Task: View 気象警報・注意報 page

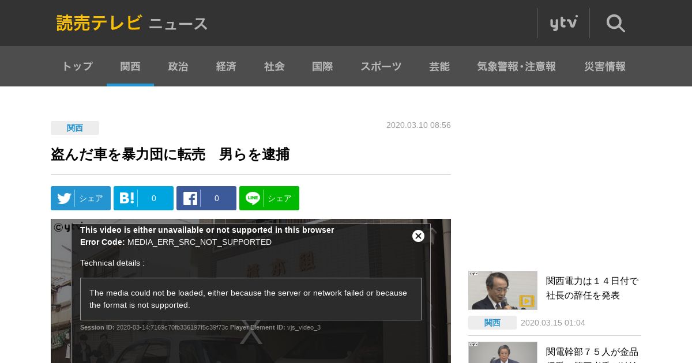Action: (517, 66)
